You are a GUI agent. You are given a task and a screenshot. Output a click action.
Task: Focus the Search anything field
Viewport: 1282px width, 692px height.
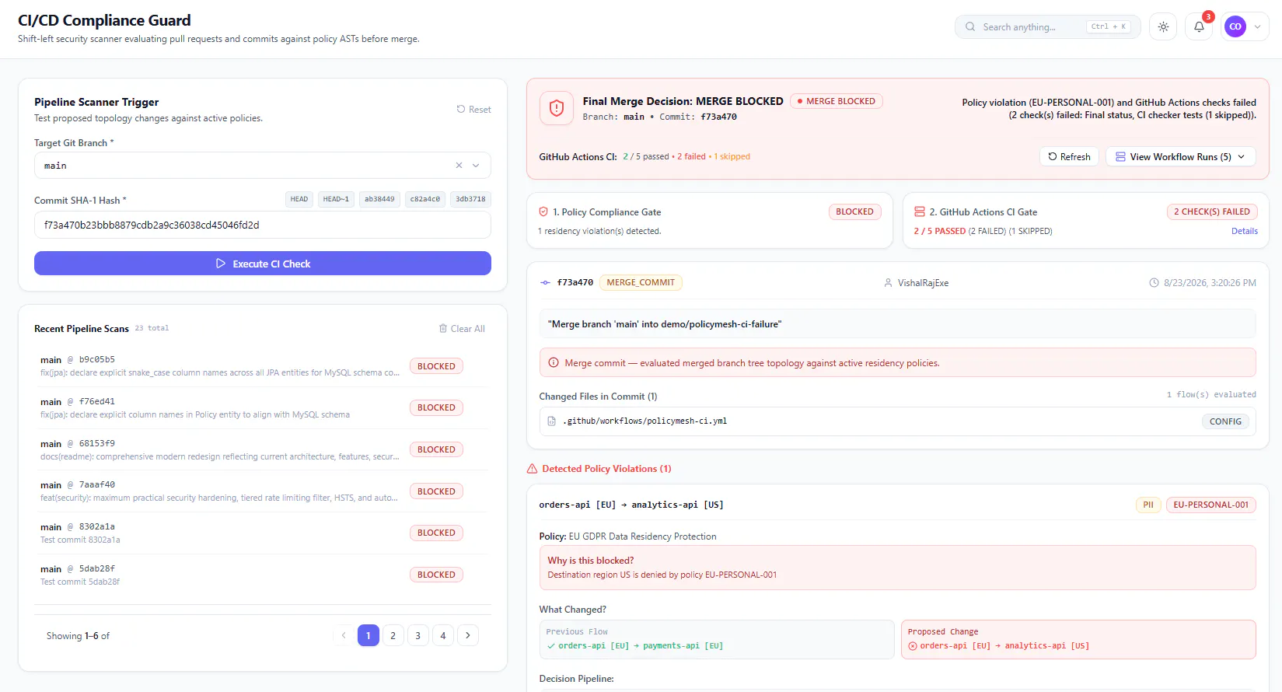1047,26
